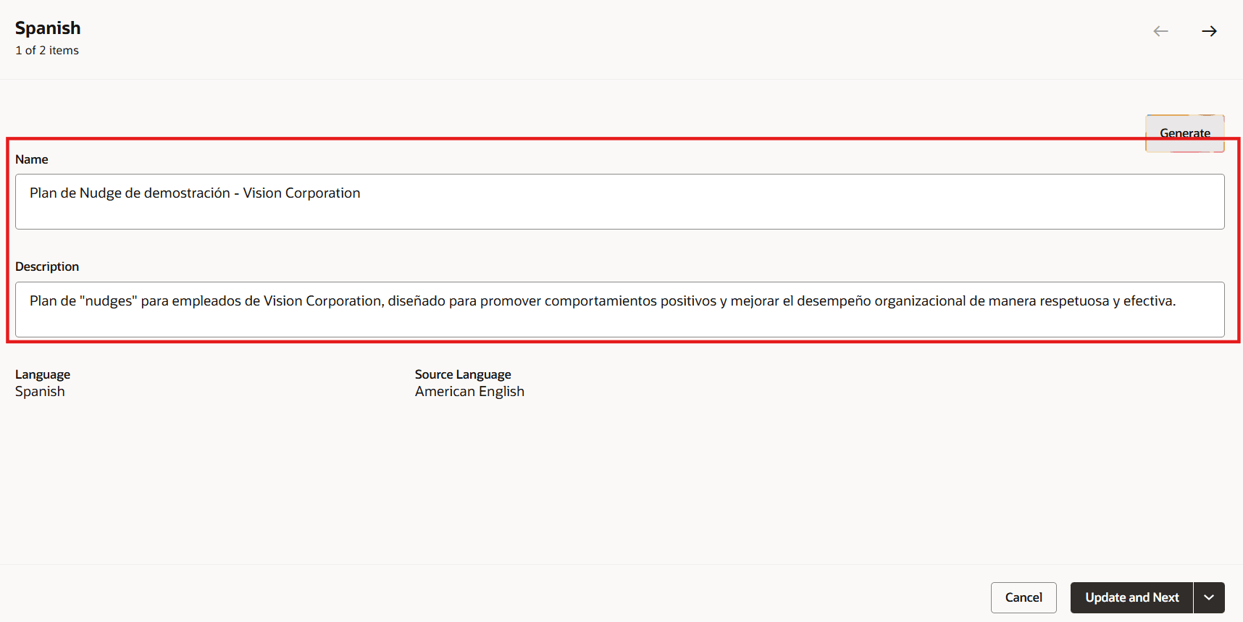Go to the next item arrow

[x=1209, y=31]
